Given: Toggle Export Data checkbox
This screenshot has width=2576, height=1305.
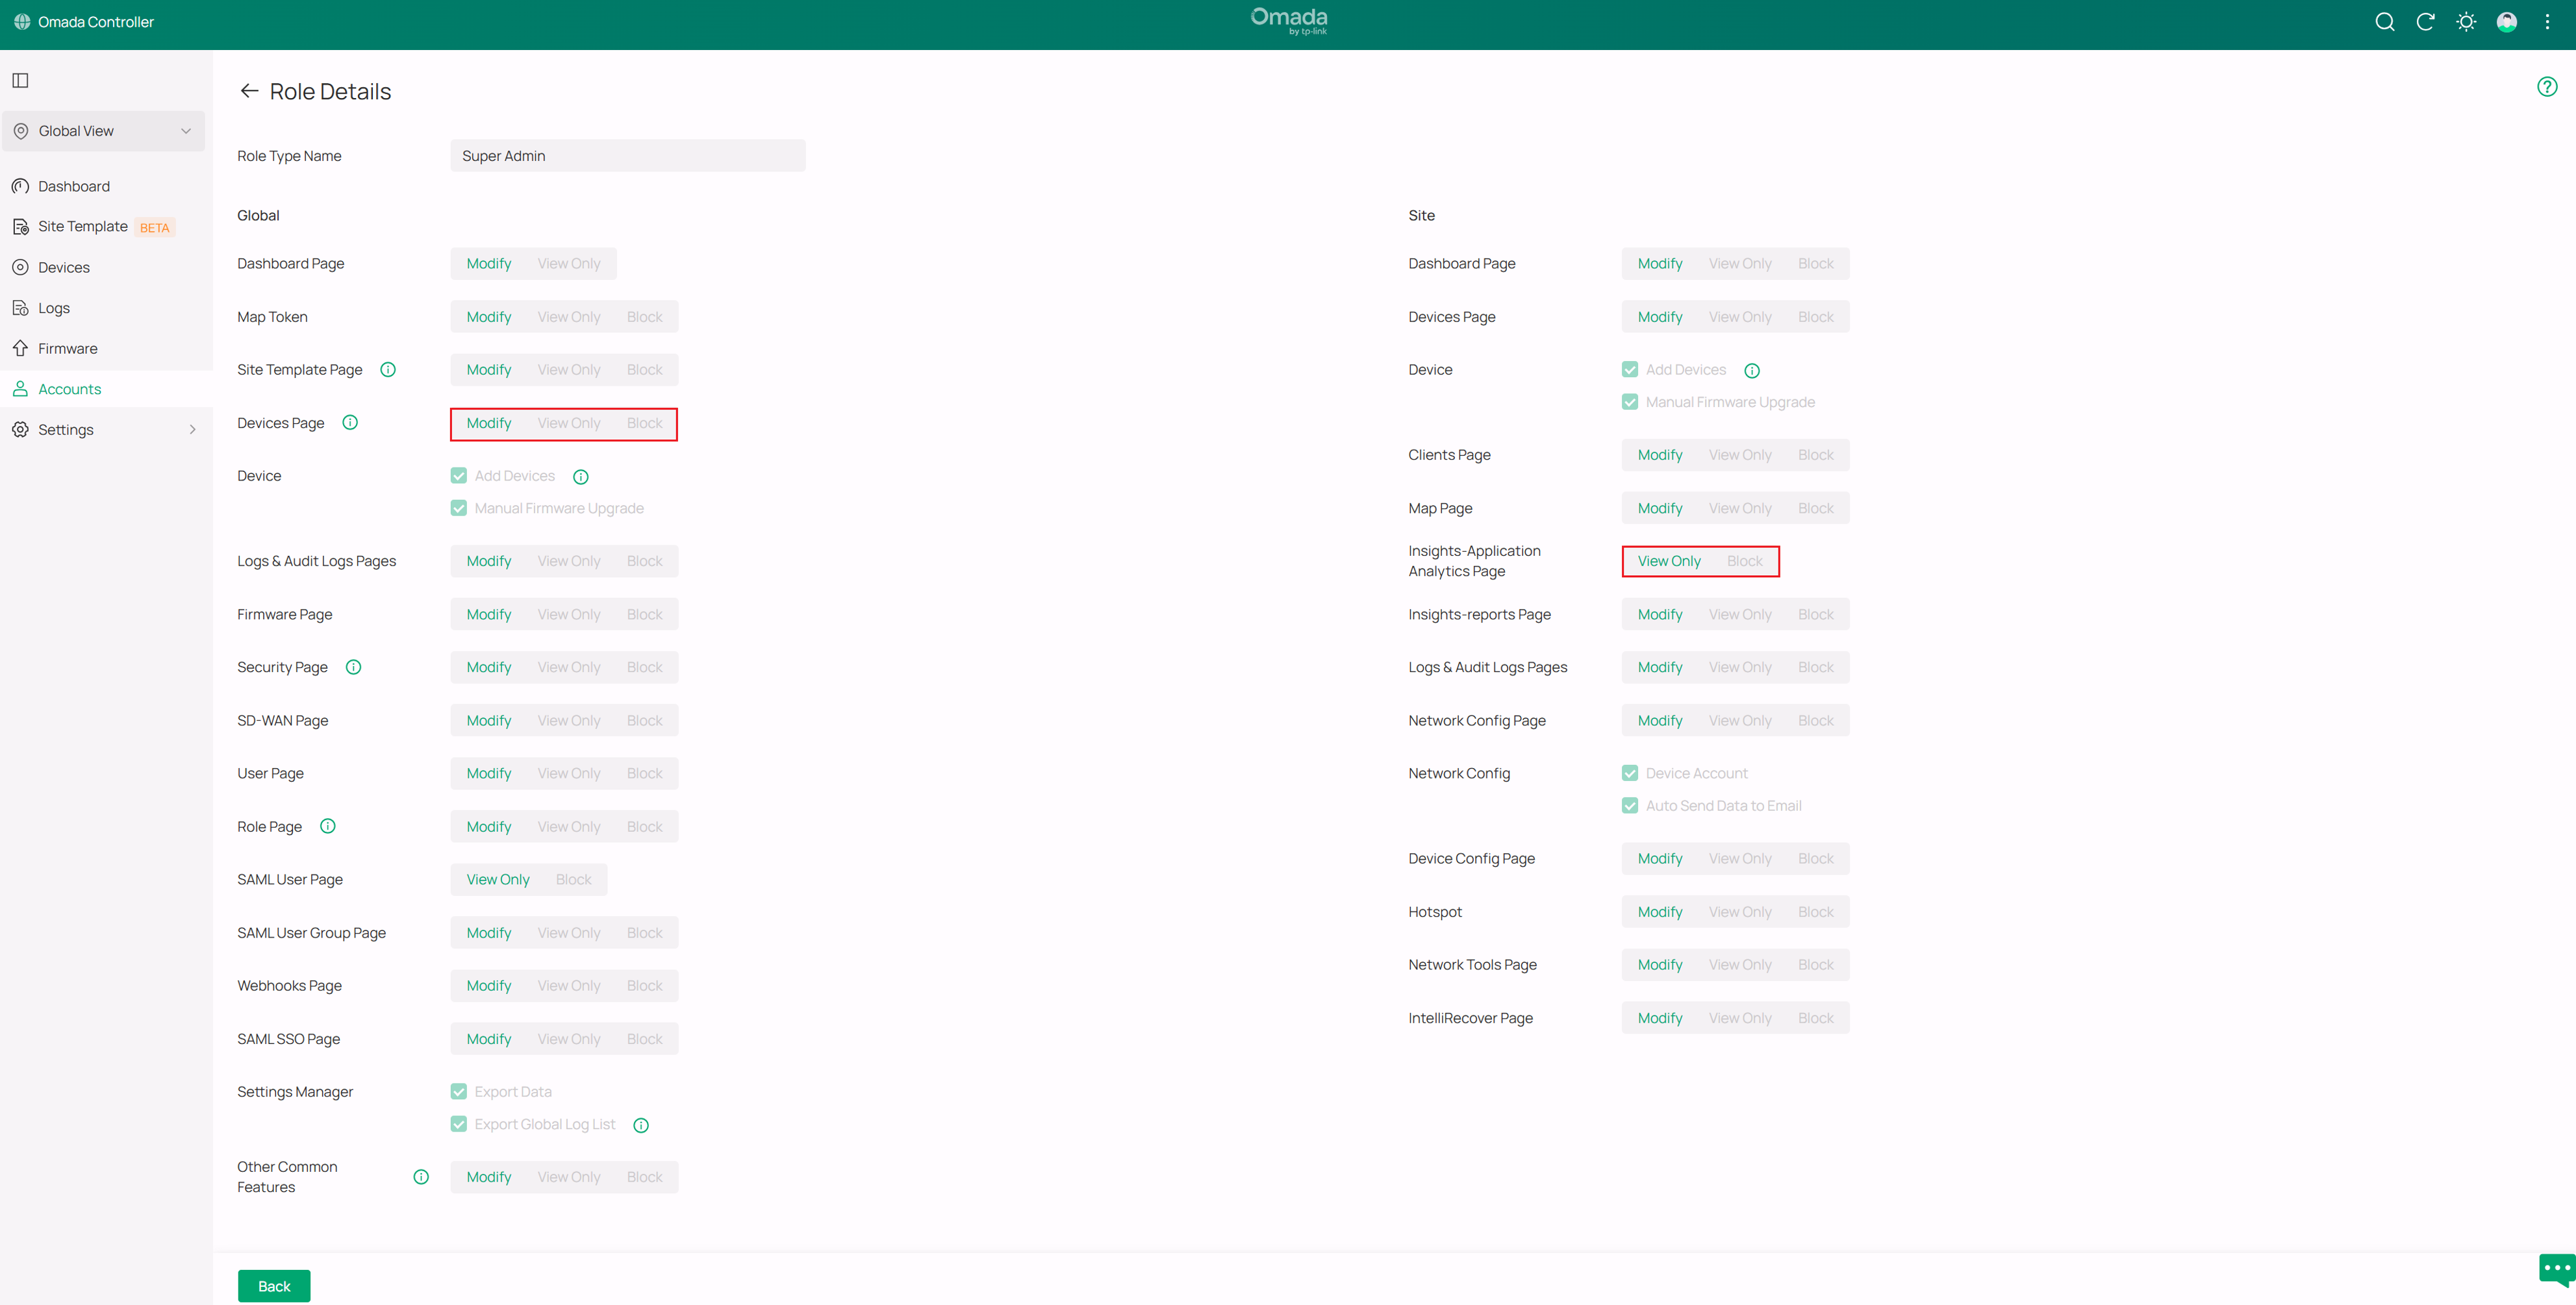Looking at the screenshot, I should pos(459,1091).
